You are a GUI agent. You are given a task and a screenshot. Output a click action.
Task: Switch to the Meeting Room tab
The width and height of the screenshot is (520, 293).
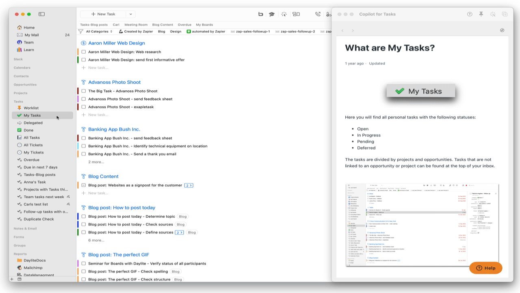pos(136,25)
